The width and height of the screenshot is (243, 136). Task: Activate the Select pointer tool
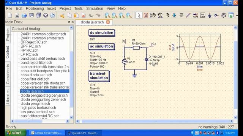pyautogui.click(x=139, y=15)
